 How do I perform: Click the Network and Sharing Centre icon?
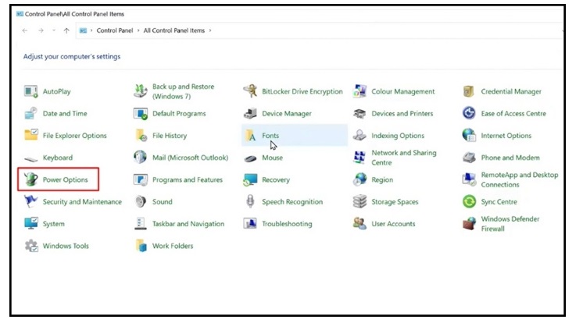[x=359, y=158]
